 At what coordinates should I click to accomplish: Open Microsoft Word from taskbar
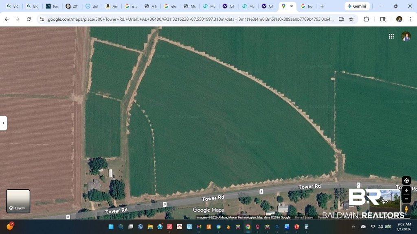click(287, 227)
